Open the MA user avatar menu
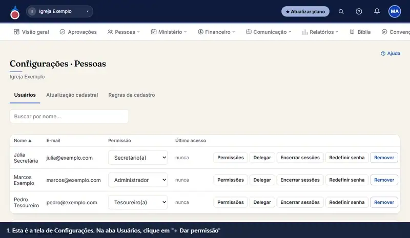The image size is (410, 238). coord(395,11)
